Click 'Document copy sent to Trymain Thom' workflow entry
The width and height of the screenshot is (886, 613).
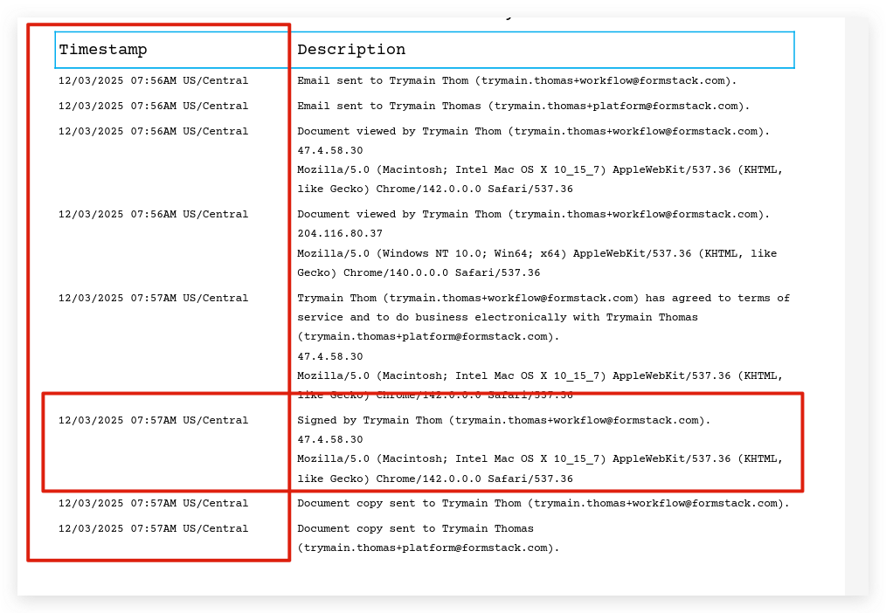[x=543, y=504]
